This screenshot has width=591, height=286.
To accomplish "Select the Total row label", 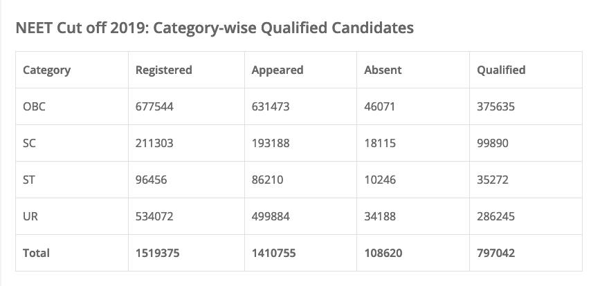I will [x=36, y=253].
